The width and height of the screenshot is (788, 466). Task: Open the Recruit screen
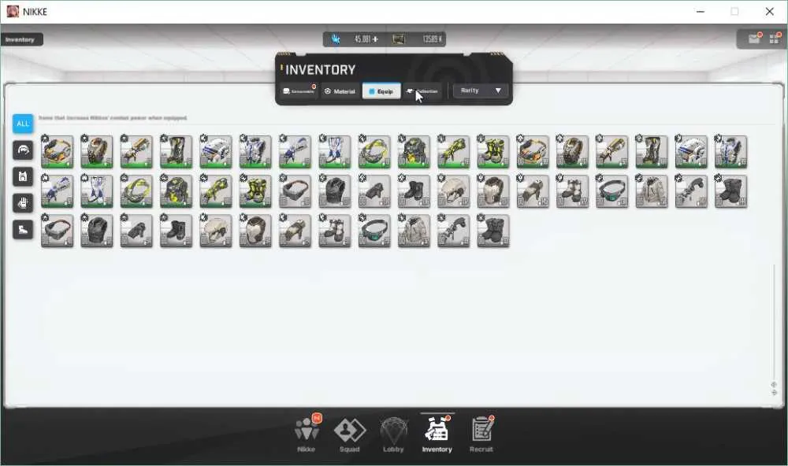click(x=481, y=434)
